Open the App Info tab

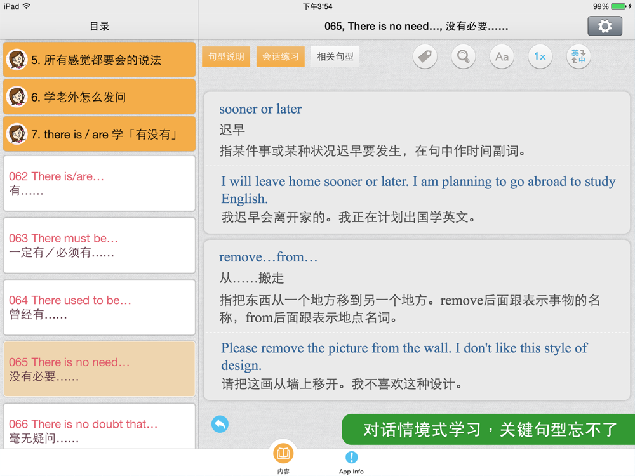pos(351,461)
